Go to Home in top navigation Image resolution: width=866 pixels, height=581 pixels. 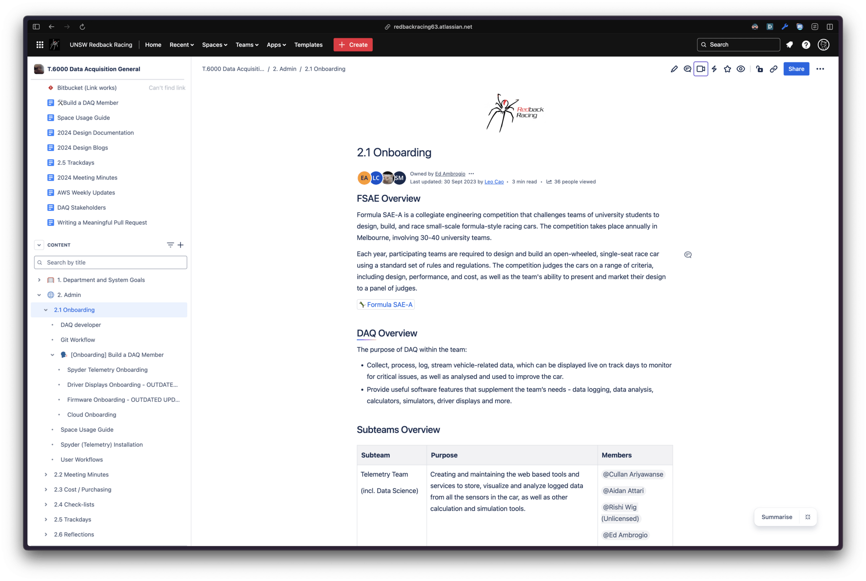pos(153,45)
